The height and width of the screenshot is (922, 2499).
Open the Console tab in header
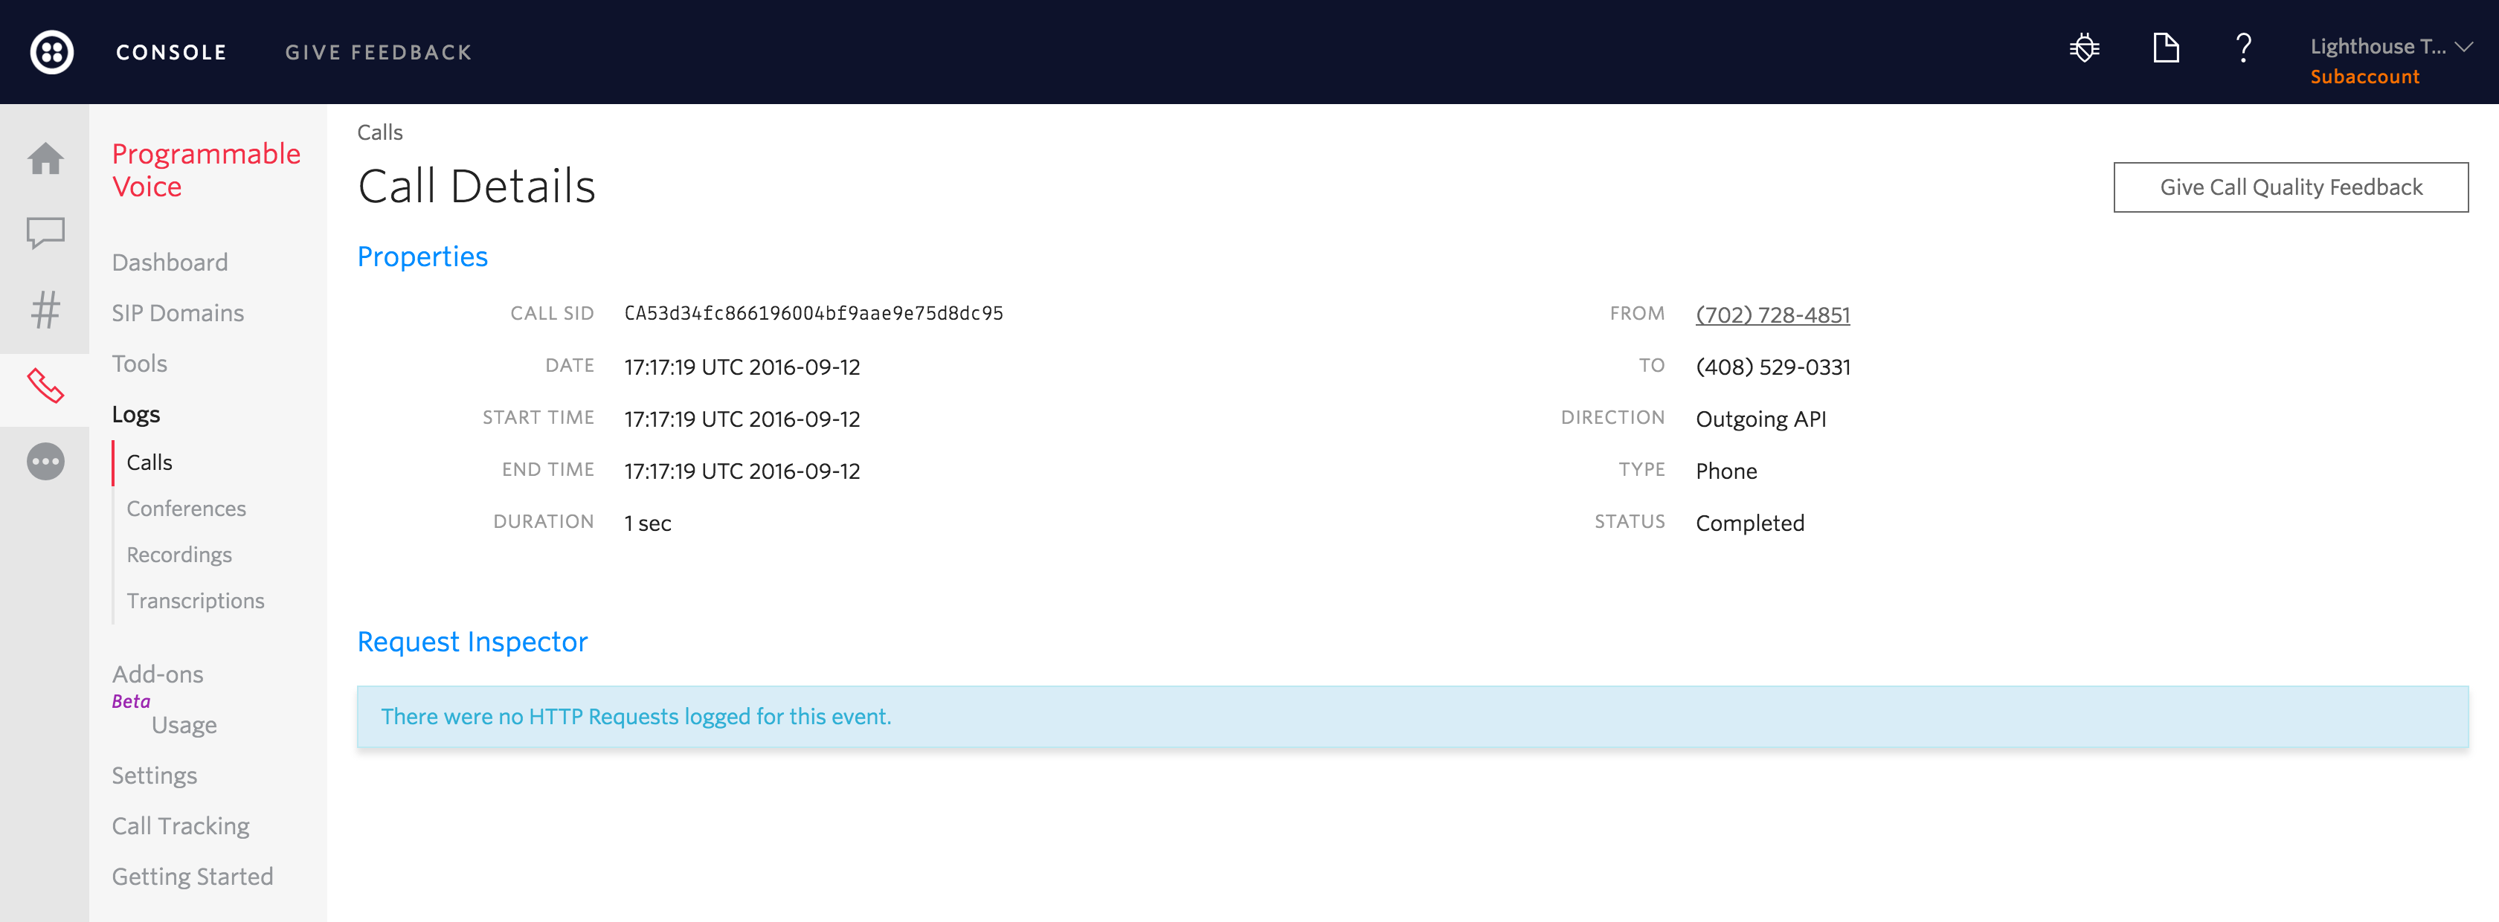[172, 52]
